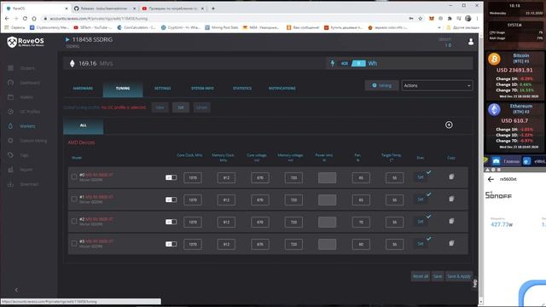
Task: Switch to the Tuning tab
Action: 123,89
